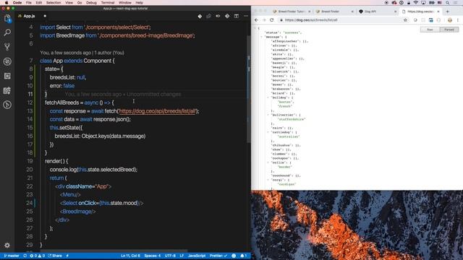Screen dimensions: 463x260
Task: Click the third editor toolbar icon left of second diamond
Action: pyautogui.click(x=218, y=16)
